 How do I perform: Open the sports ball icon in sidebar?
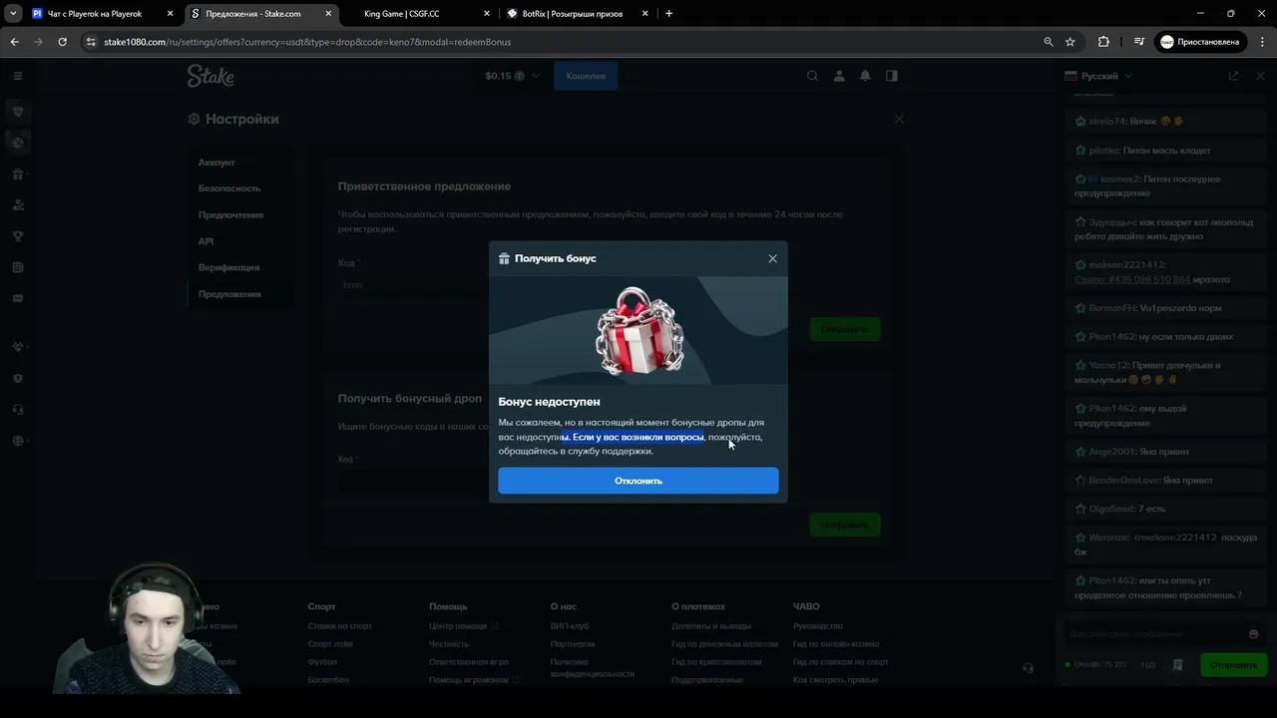click(x=17, y=143)
